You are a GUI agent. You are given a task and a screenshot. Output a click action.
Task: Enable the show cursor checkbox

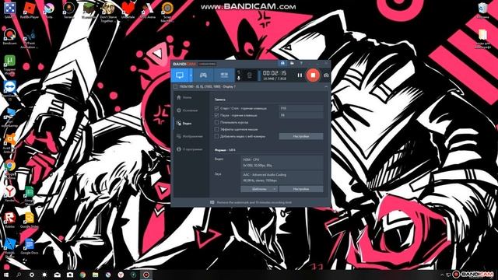coord(216,122)
